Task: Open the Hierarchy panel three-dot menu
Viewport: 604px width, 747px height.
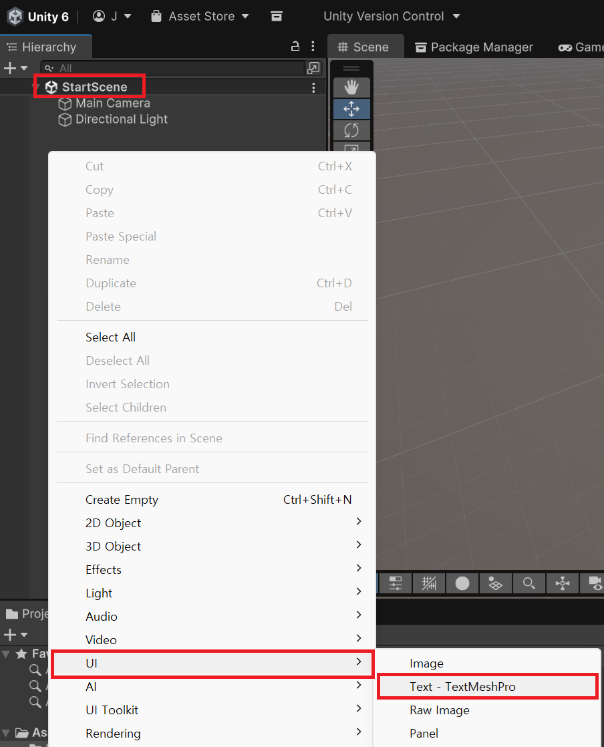Action: [313, 46]
